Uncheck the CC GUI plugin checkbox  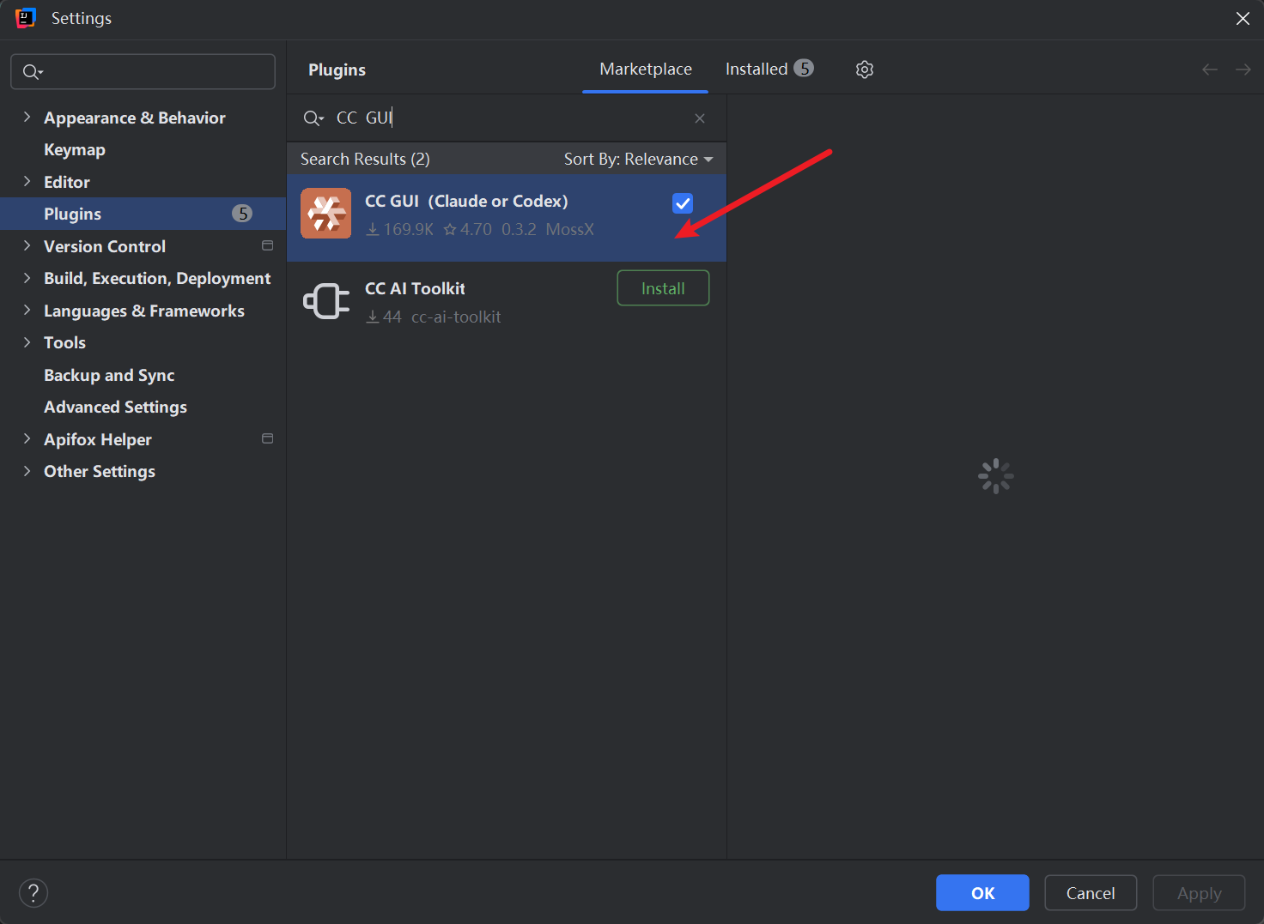683,203
